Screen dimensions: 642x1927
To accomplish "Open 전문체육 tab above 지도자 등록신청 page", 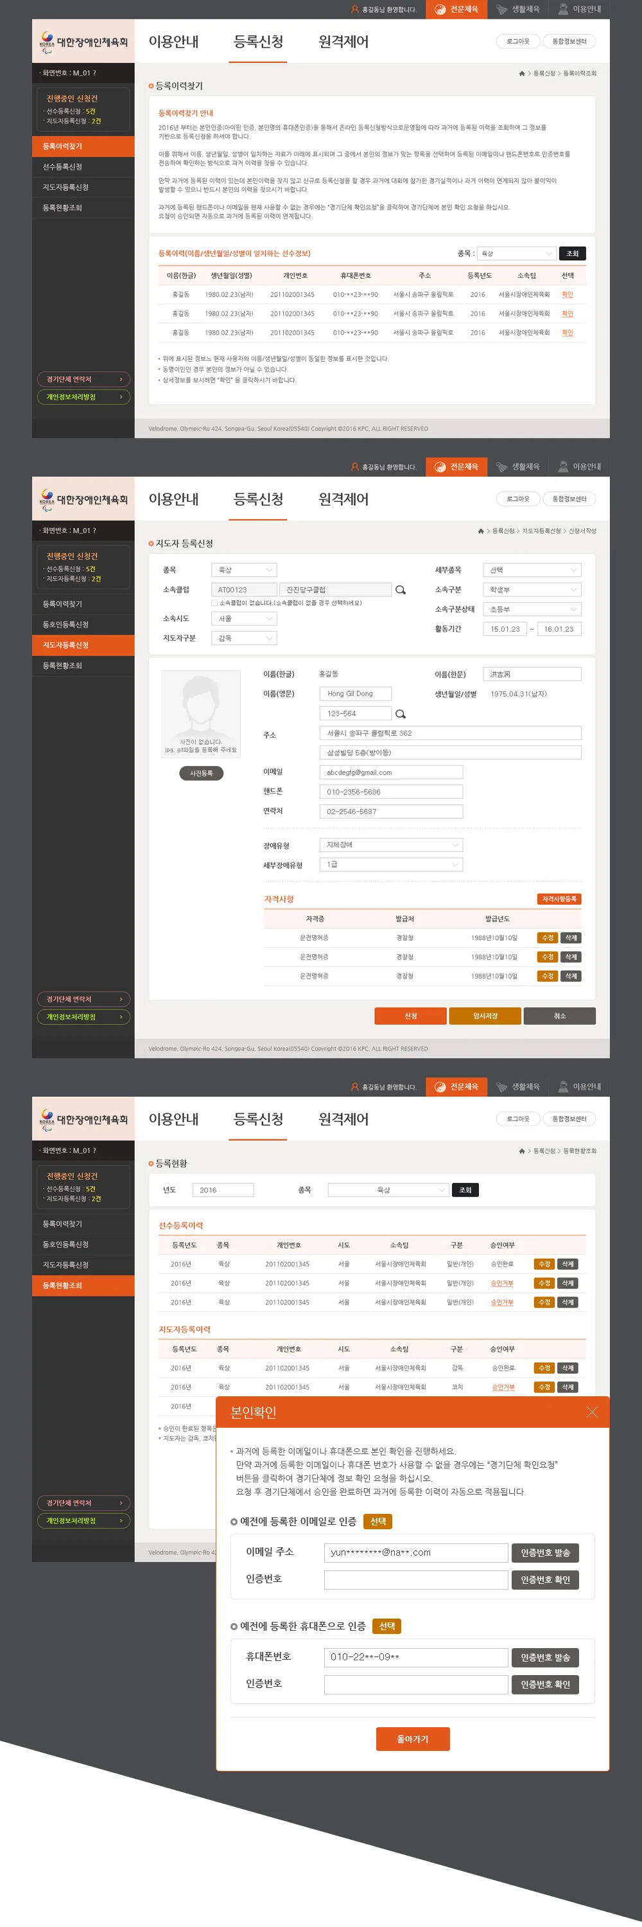I will pyautogui.click(x=456, y=466).
